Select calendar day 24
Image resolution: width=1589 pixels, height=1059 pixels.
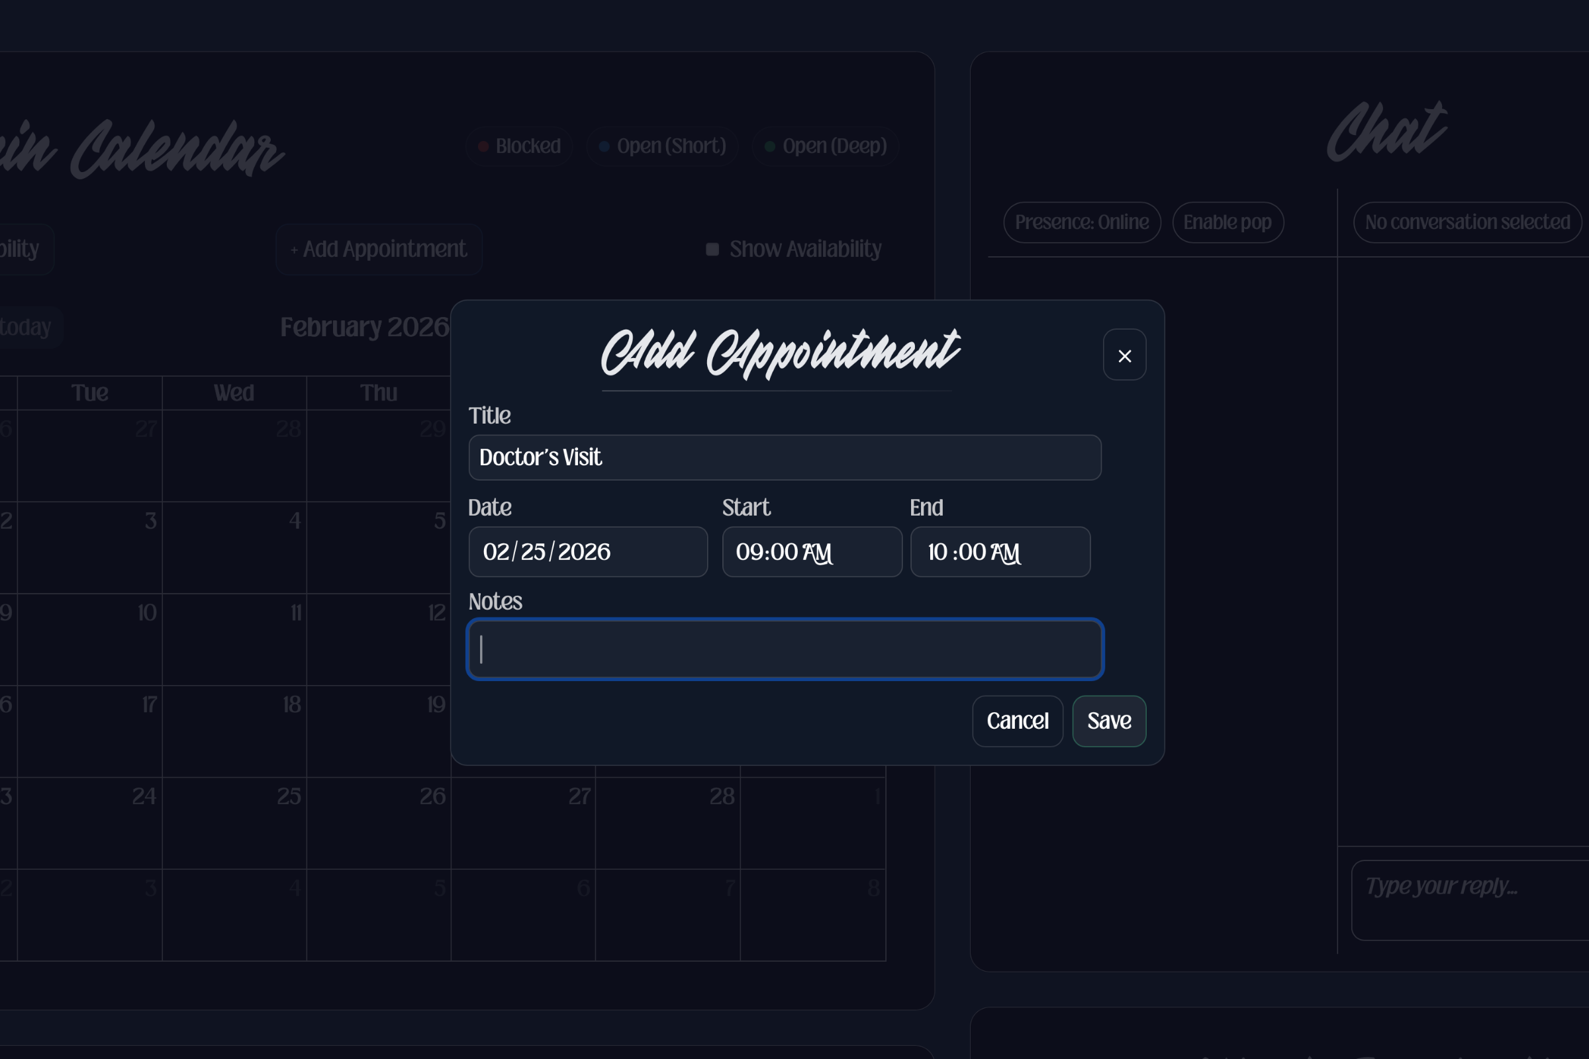[90, 822]
